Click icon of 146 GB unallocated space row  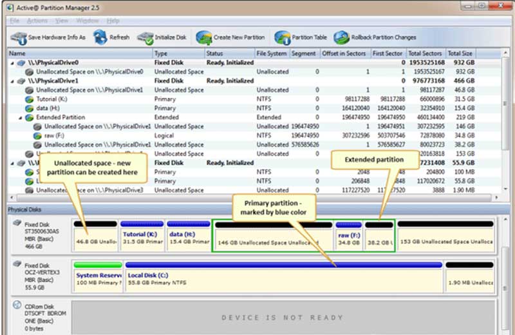[37, 126]
